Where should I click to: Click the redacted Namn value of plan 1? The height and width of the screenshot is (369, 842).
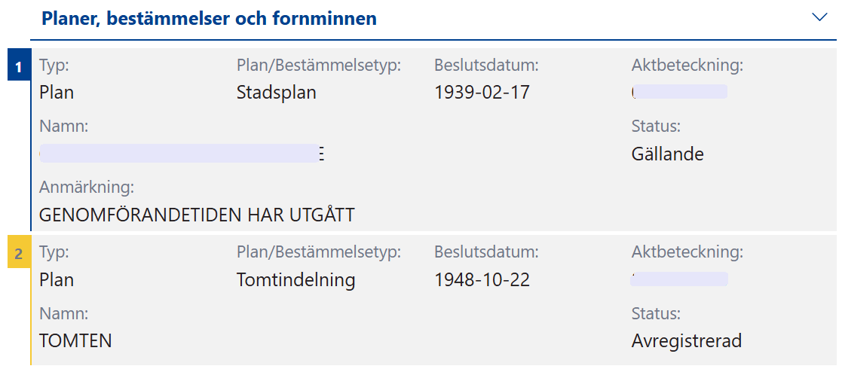pyautogui.click(x=181, y=154)
